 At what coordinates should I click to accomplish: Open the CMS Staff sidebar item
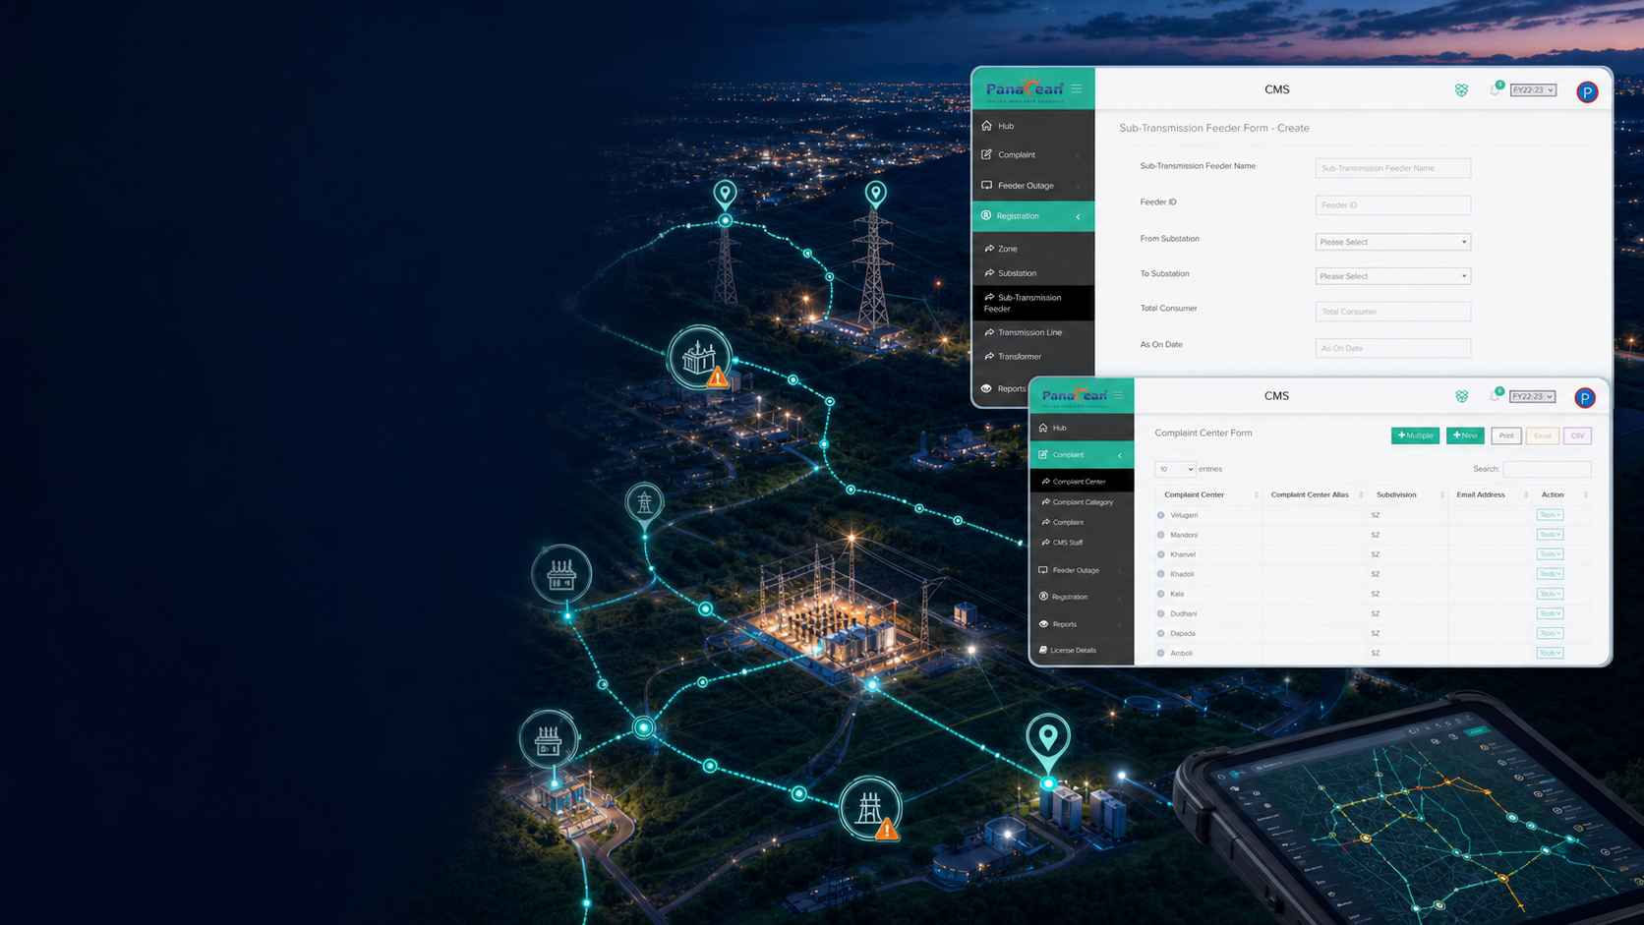[x=1082, y=543]
